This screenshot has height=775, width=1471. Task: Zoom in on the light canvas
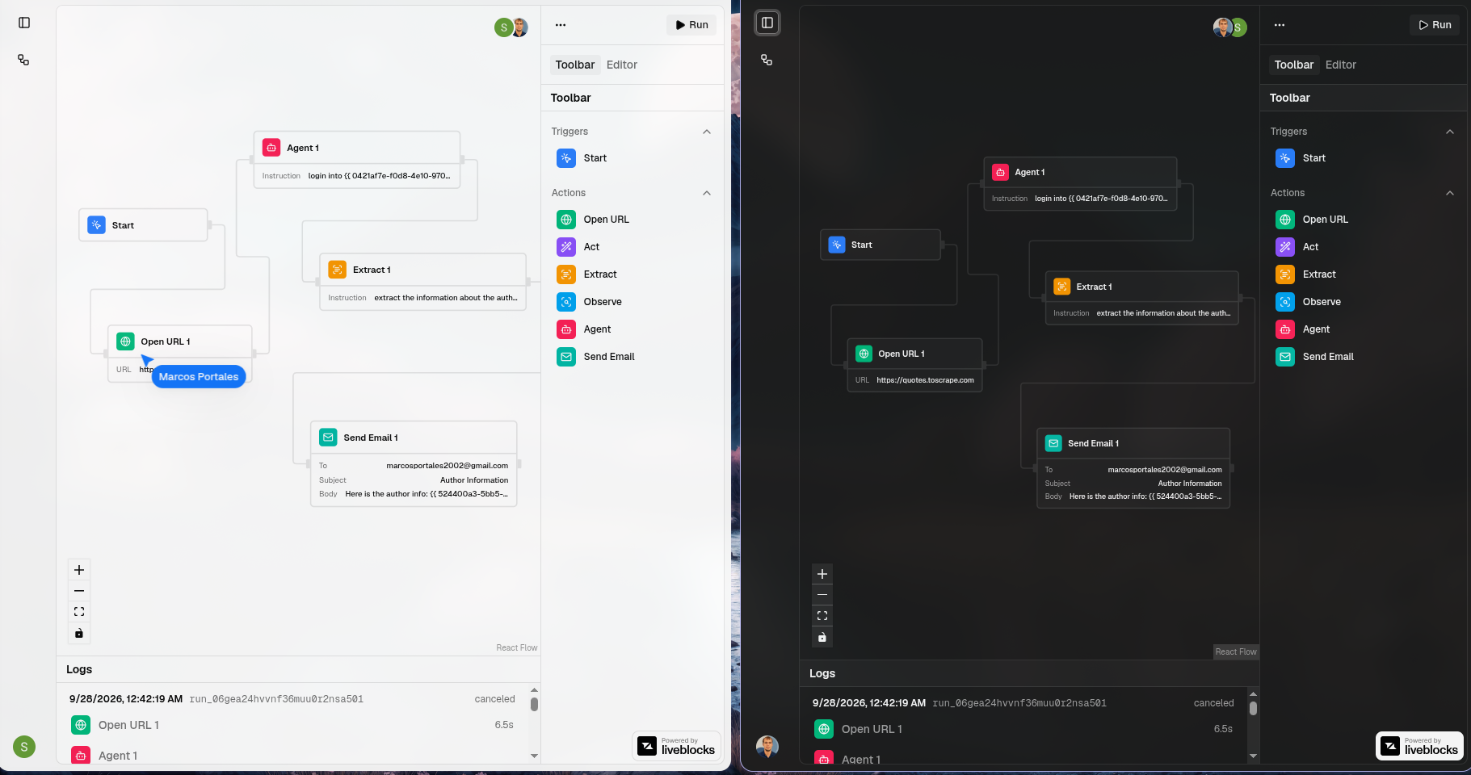pos(79,570)
